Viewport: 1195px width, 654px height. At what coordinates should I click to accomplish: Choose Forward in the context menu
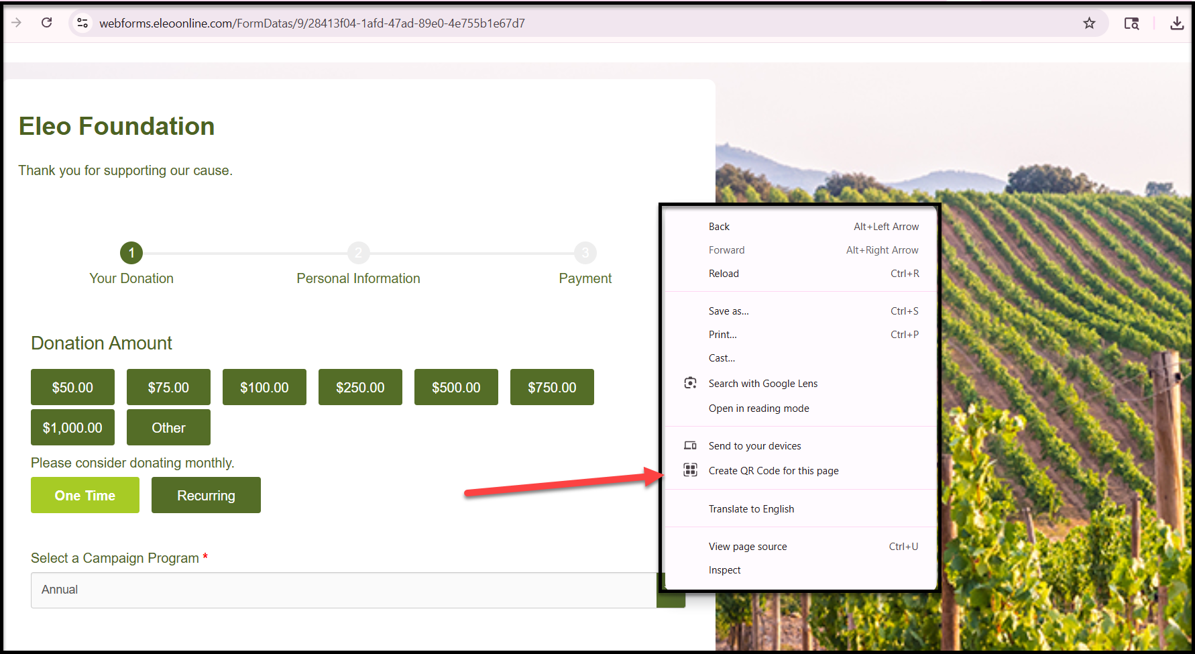[801, 250]
